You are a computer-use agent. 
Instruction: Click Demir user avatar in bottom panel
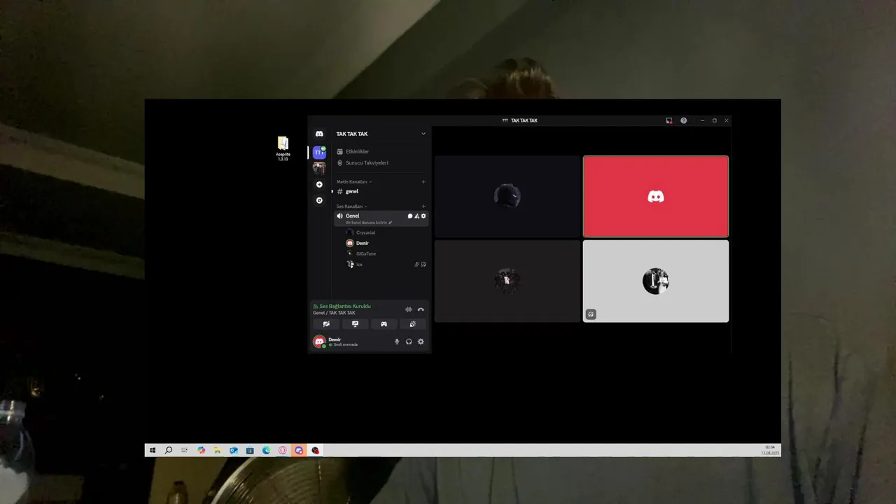(319, 342)
